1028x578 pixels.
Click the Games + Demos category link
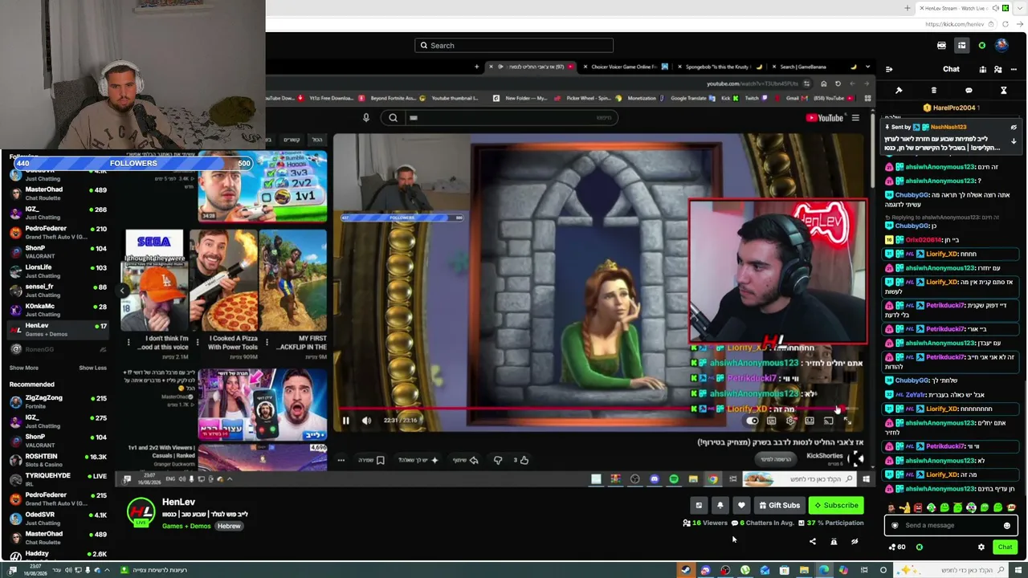click(x=187, y=527)
